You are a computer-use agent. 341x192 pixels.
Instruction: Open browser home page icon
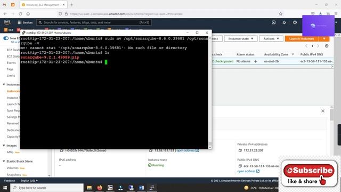pyautogui.click(x=28, y=14)
